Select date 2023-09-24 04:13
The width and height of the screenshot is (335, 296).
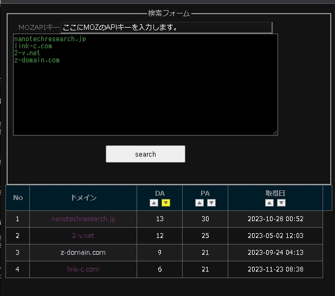275,253
